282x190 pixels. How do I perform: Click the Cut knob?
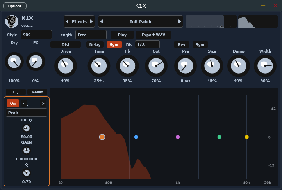click(x=156, y=66)
